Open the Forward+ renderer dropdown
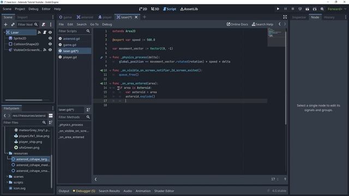This screenshot has width=349, height=196. coord(337,9)
